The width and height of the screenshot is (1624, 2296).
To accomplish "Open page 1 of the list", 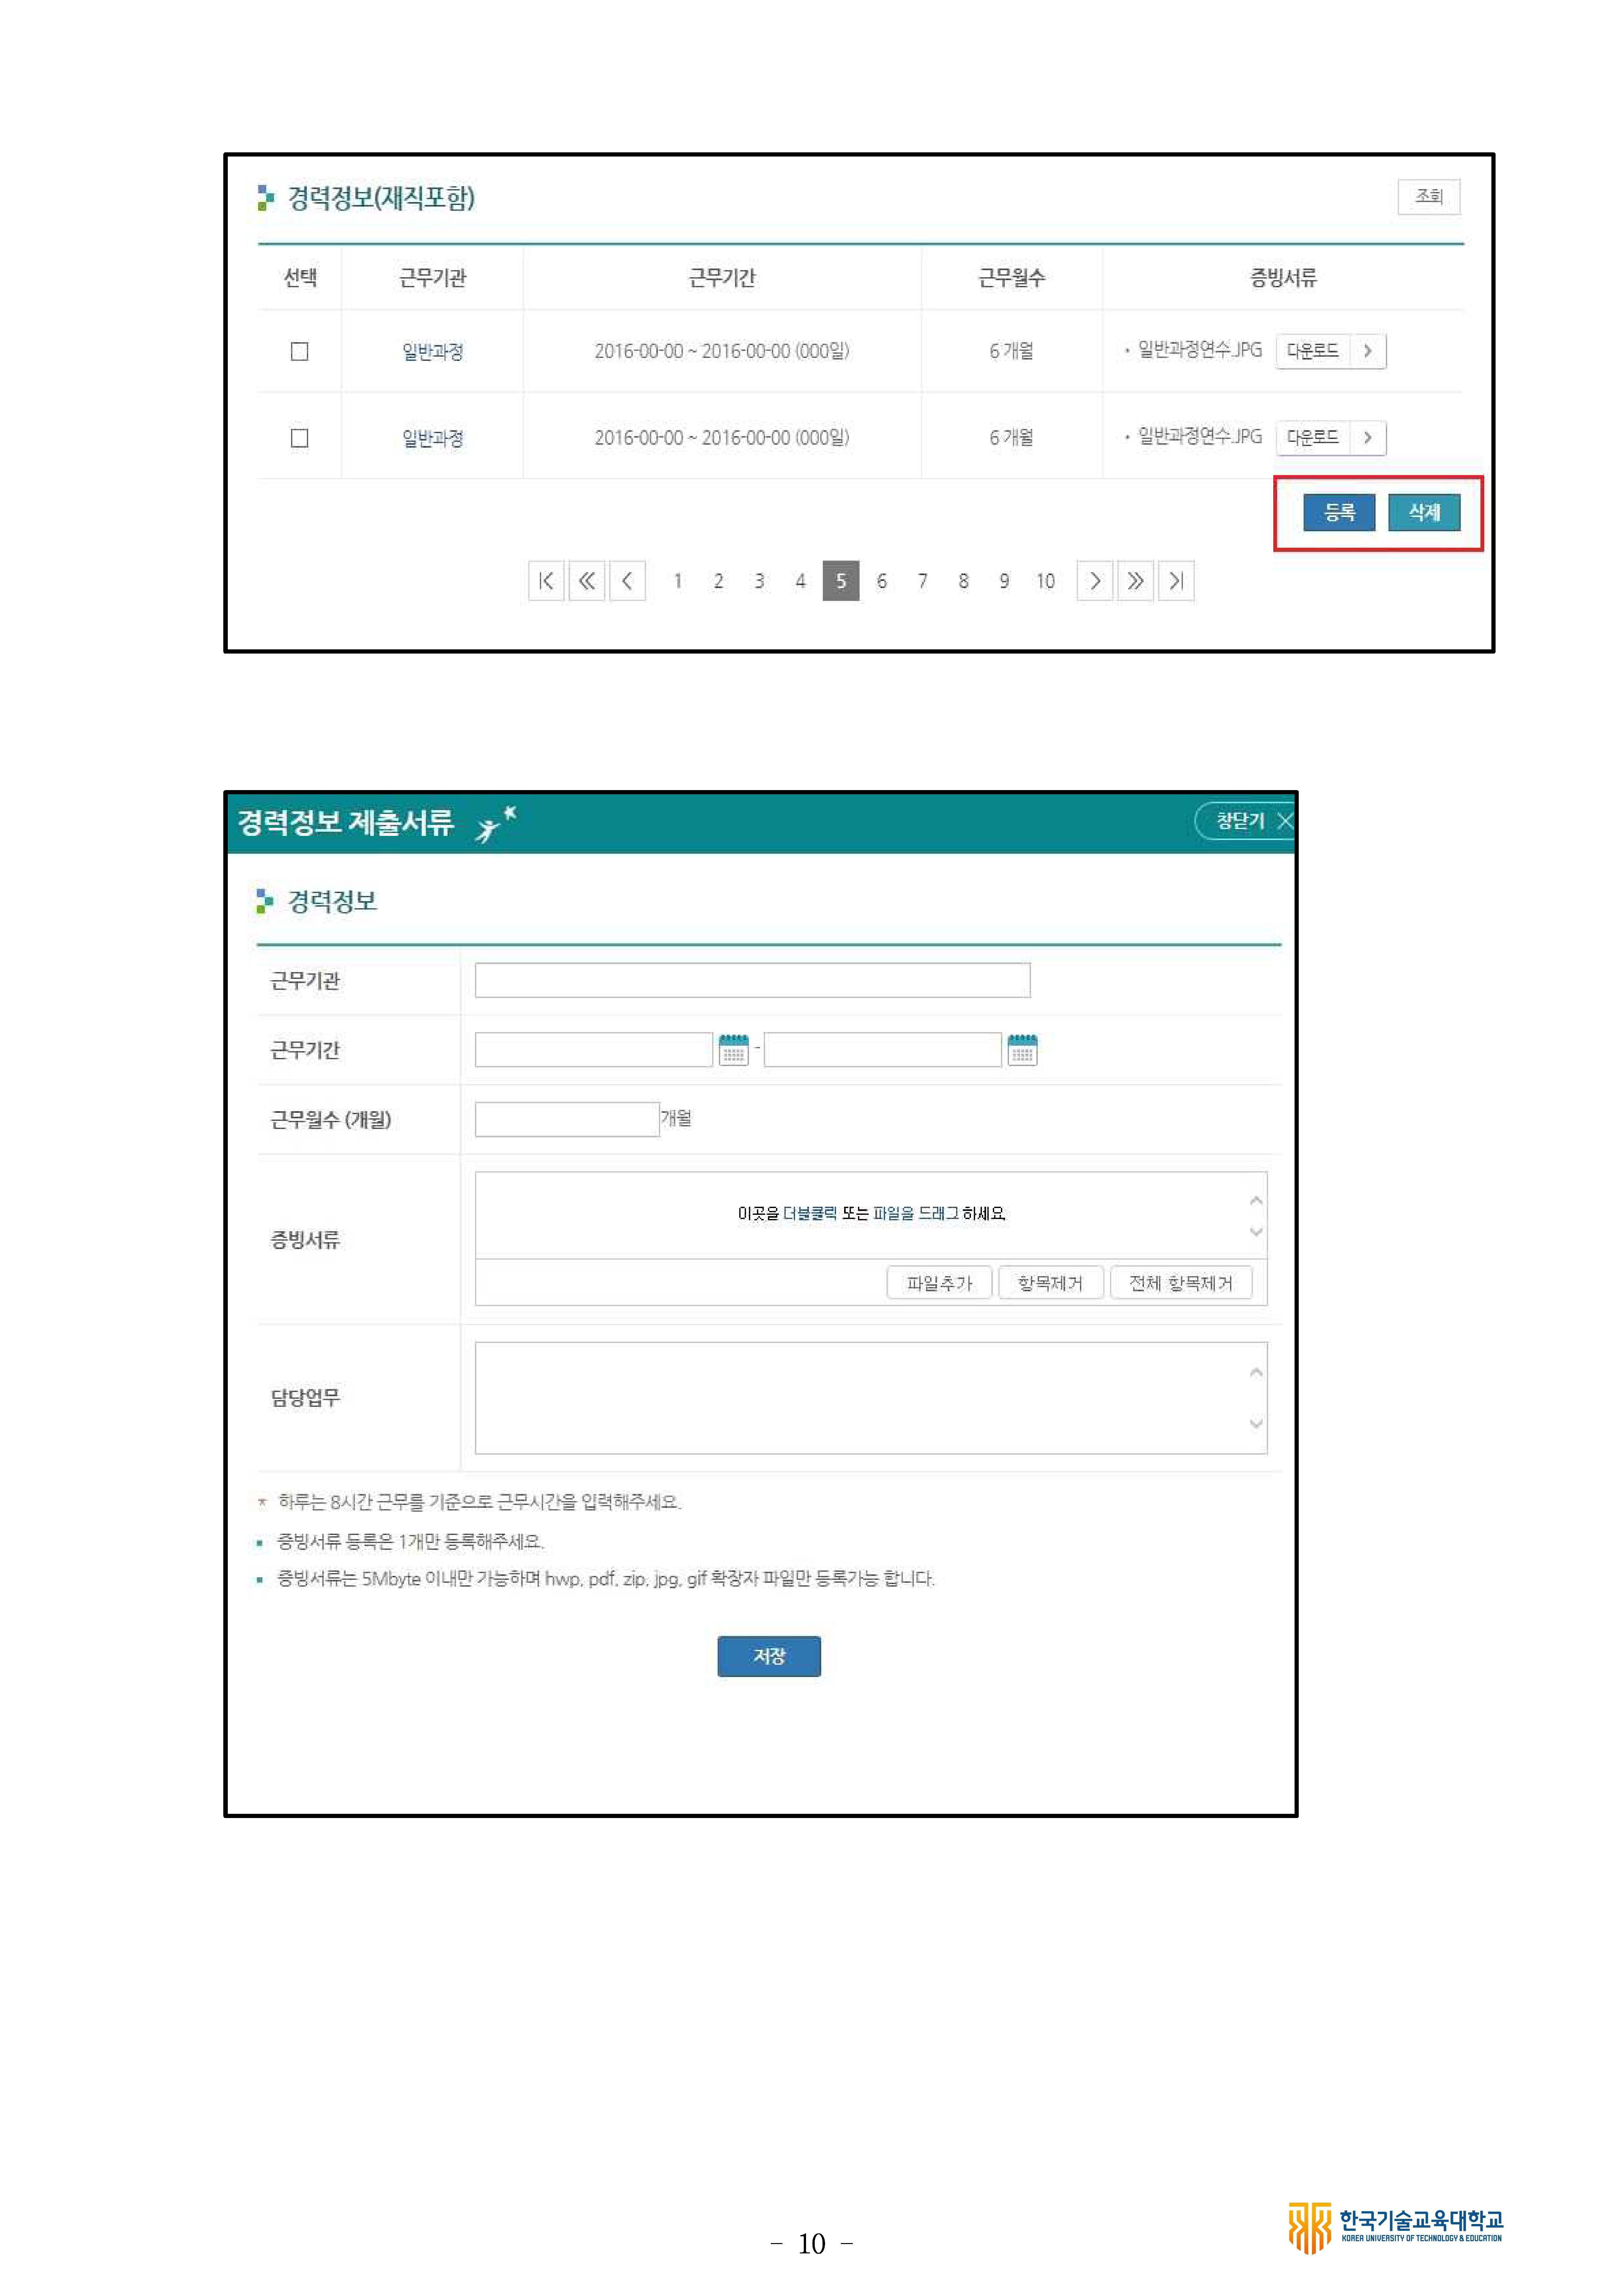I will click(x=678, y=581).
